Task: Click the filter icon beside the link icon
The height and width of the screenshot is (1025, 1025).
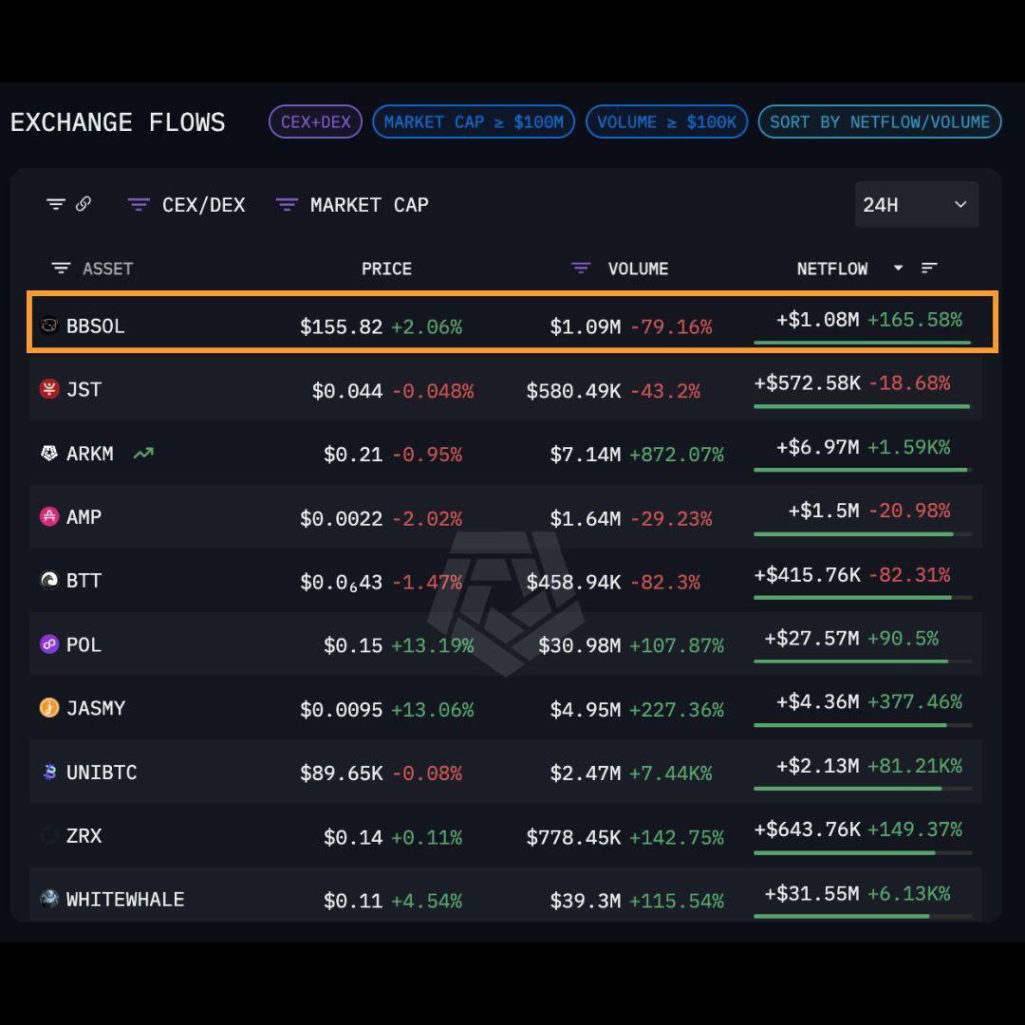Action: click(x=56, y=204)
